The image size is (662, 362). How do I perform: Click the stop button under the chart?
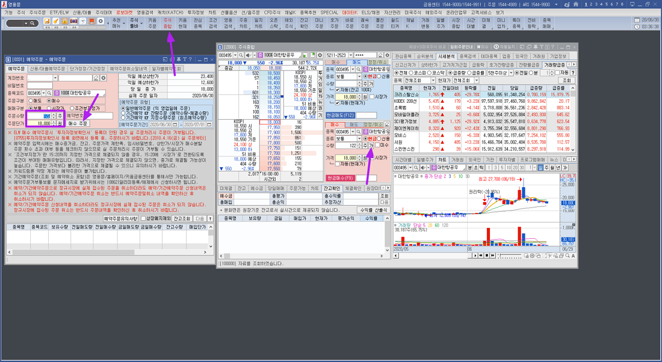point(487,256)
